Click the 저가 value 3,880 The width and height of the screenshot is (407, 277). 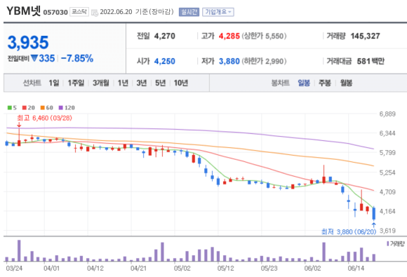tap(229, 61)
